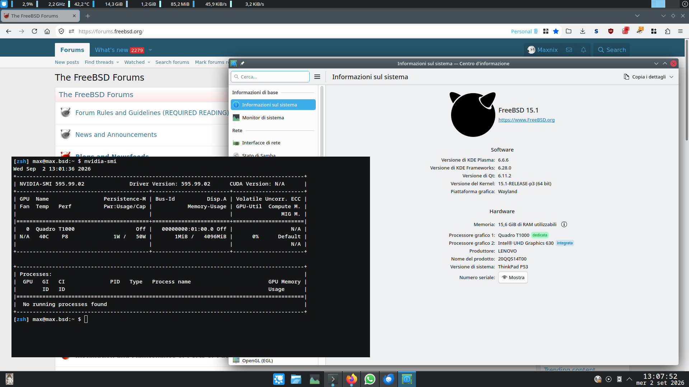Expand the hidden system tray icons arrow

(629, 379)
